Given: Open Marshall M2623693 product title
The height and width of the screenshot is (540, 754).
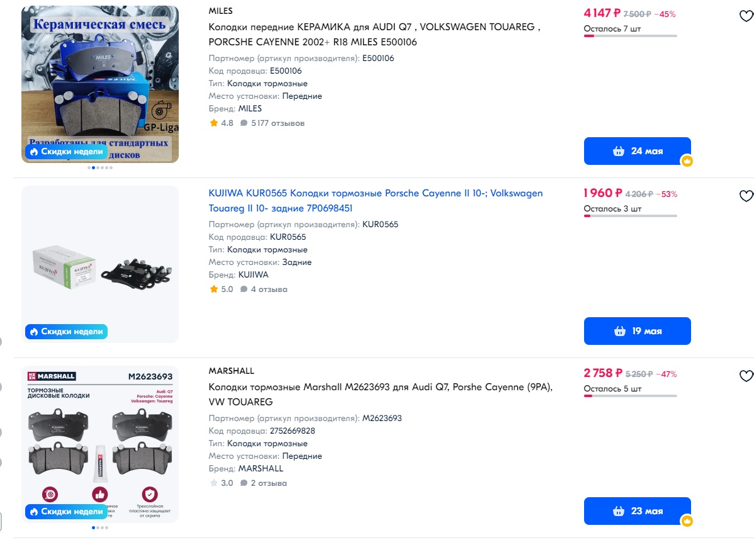Looking at the screenshot, I should coord(380,395).
